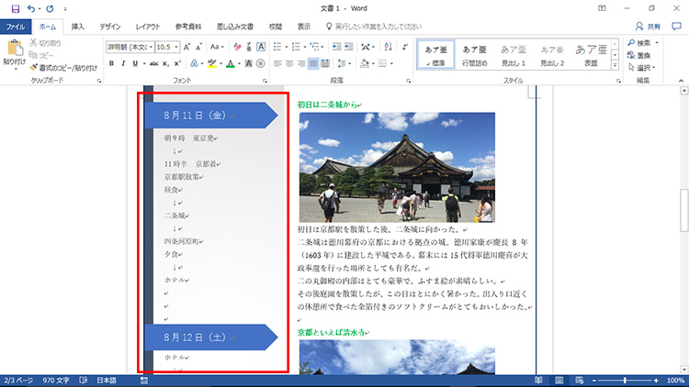Click the bulleted list icon

coord(279,46)
